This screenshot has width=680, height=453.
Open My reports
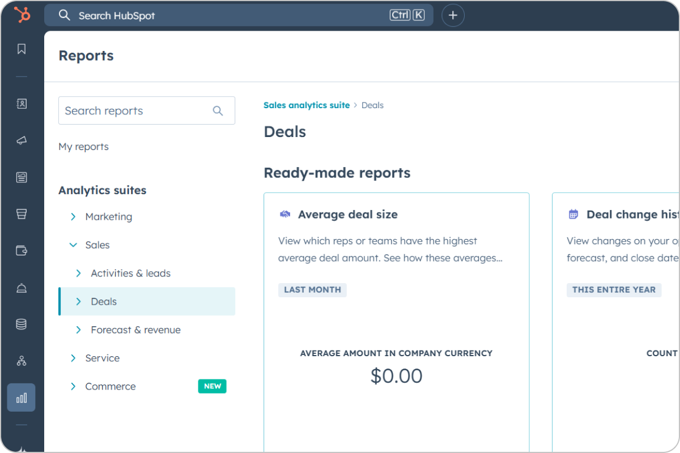pos(83,147)
